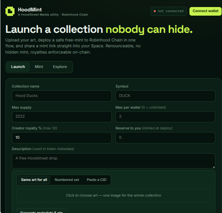Click the Reserve to you field
The image size is (222, 213).
pyautogui.click(x=165, y=138)
